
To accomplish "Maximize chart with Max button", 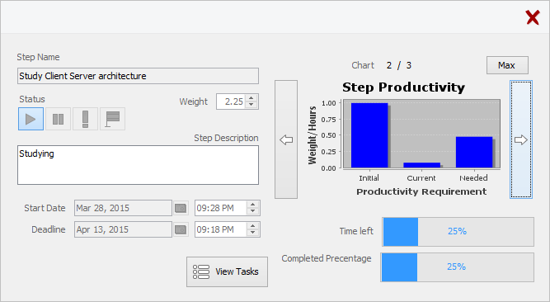I will (507, 65).
